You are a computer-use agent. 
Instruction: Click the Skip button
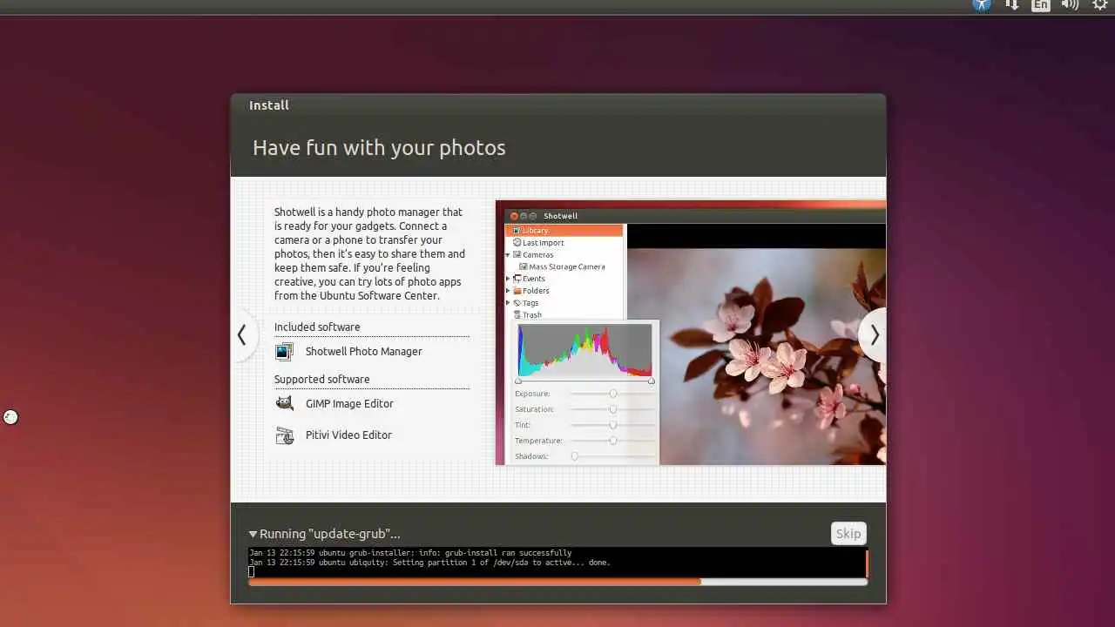848,534
